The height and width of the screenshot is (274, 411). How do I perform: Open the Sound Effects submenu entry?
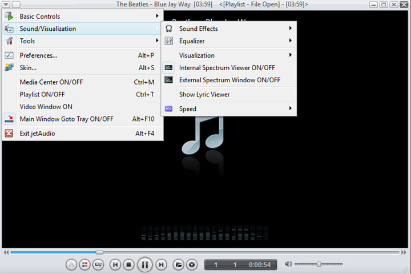click(229, 29)
